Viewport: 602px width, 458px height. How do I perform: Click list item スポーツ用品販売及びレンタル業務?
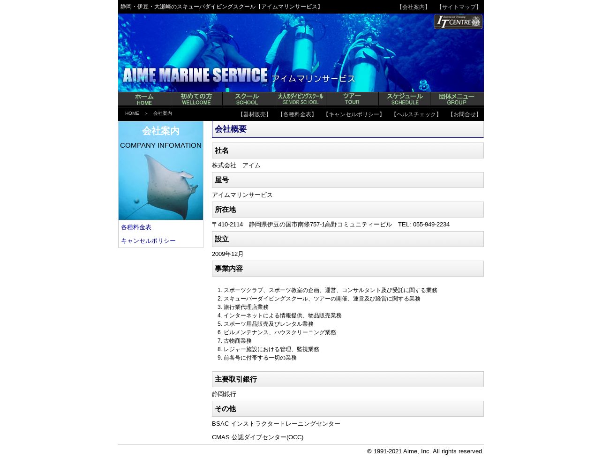(268, 324)
